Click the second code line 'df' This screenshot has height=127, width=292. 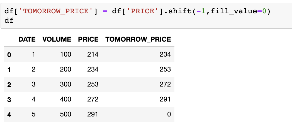click(x=9, y=20)
